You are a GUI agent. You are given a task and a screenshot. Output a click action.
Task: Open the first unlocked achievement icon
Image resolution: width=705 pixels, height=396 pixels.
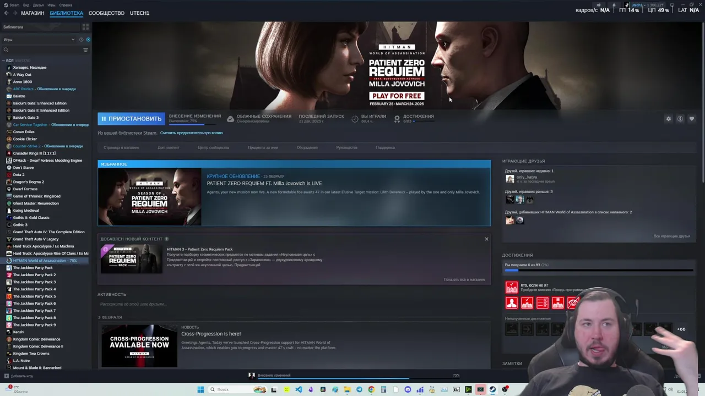[512, 288]
